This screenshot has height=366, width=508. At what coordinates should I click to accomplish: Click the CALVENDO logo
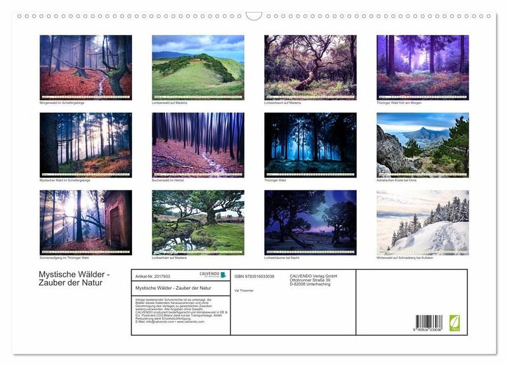coord(213,275)
